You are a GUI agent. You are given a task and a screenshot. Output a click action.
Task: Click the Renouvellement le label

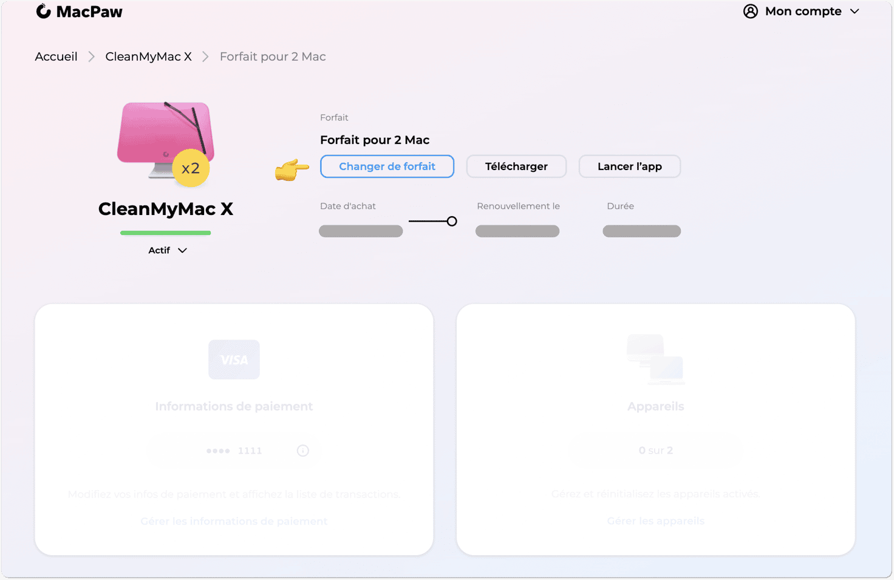click(518, 206)
